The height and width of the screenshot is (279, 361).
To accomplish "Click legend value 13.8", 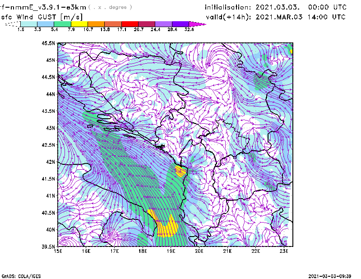I will pyautogui.click(x=105, y=29).
